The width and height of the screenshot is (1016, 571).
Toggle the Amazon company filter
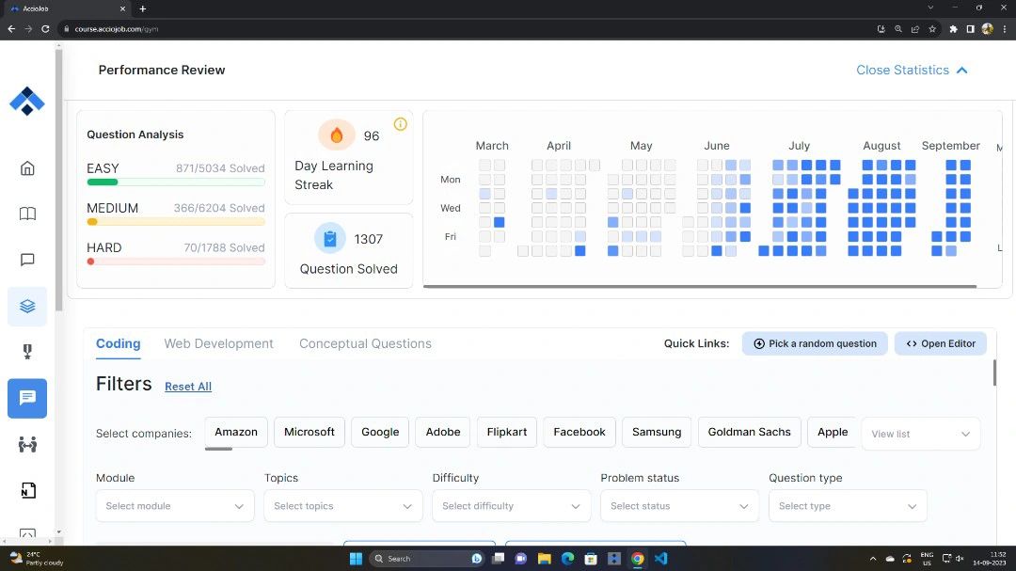(x=236, y=432)
